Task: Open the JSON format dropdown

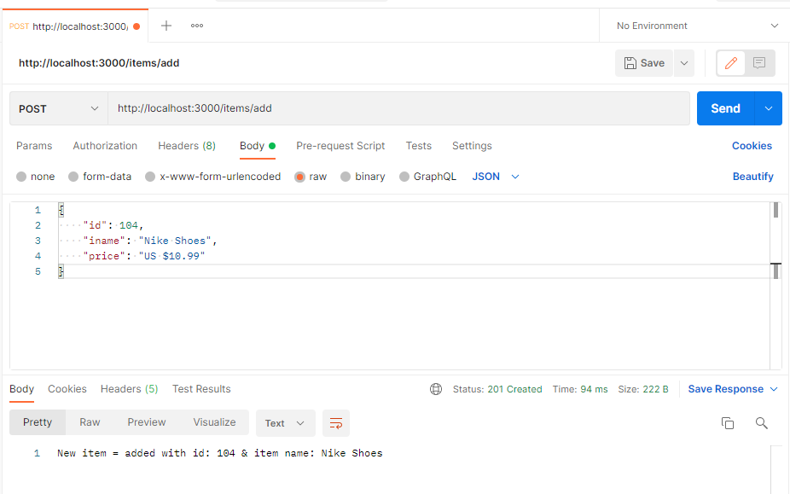Action: [x=495, y=176]
